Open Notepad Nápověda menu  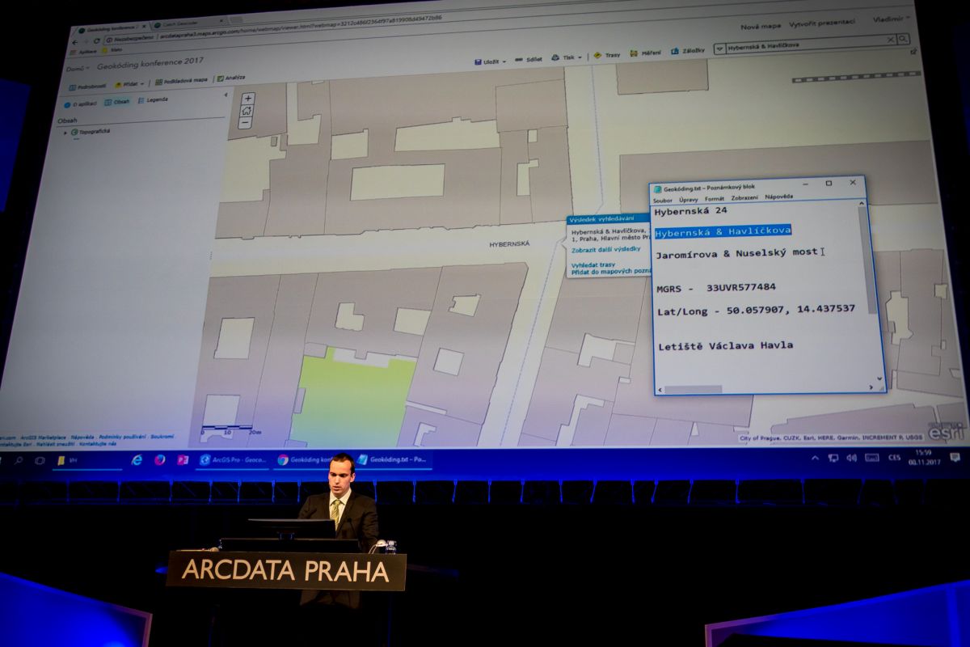(779, 197)
